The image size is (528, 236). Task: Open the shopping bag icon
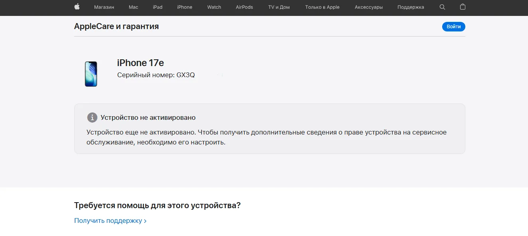click(463, 7)
